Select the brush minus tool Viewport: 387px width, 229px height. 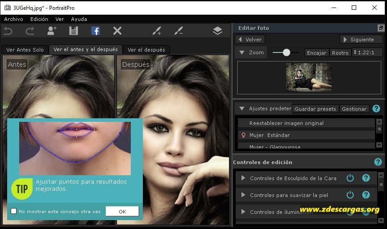(x=179, y=31)
